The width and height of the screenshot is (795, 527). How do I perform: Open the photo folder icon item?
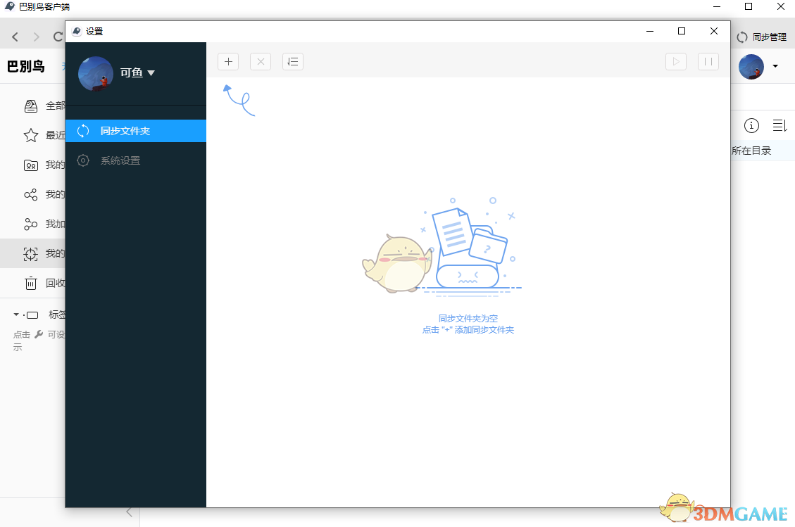click(31, 165)
